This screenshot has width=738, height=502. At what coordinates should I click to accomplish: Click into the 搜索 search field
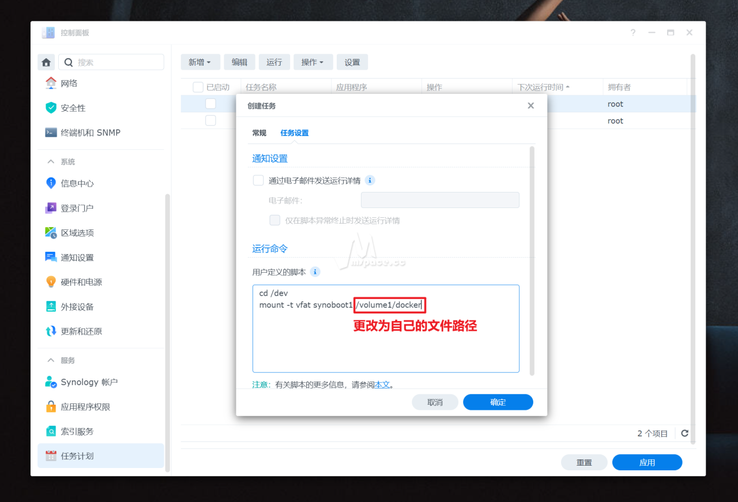[112, 62]
